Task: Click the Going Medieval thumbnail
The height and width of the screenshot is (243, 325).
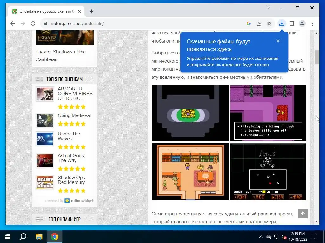Action: coord(44,121)
